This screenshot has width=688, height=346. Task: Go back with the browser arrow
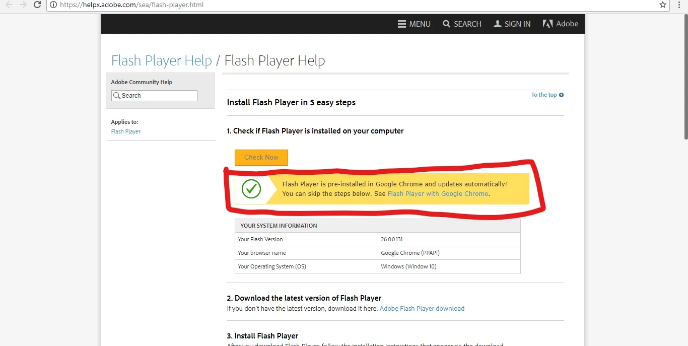(9, 5)
